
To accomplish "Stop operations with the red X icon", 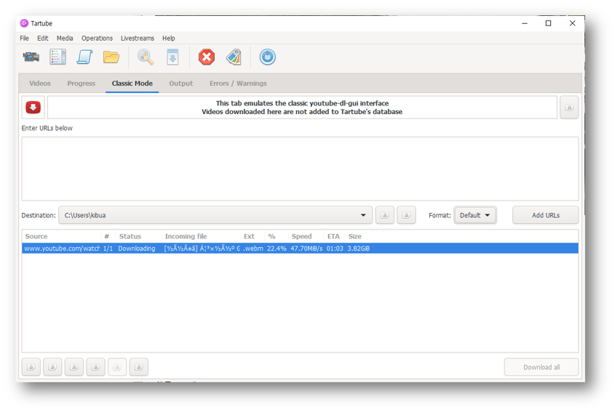I will pyautogui.click(x=207, y=57).
